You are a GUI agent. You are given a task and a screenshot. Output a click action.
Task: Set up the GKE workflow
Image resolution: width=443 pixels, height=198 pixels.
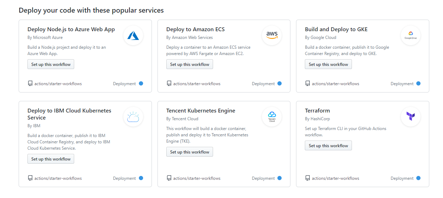pos(328,64)
